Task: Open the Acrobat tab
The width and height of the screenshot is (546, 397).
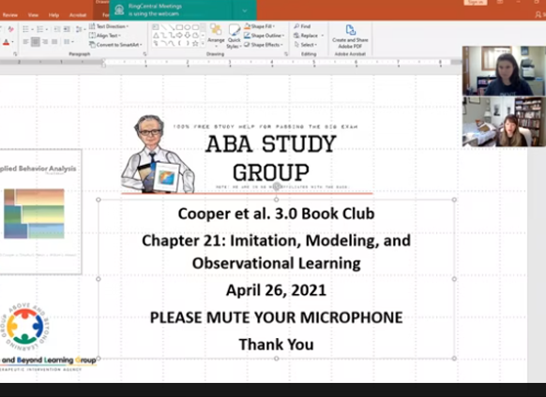Action: click(x=78, y=15)
